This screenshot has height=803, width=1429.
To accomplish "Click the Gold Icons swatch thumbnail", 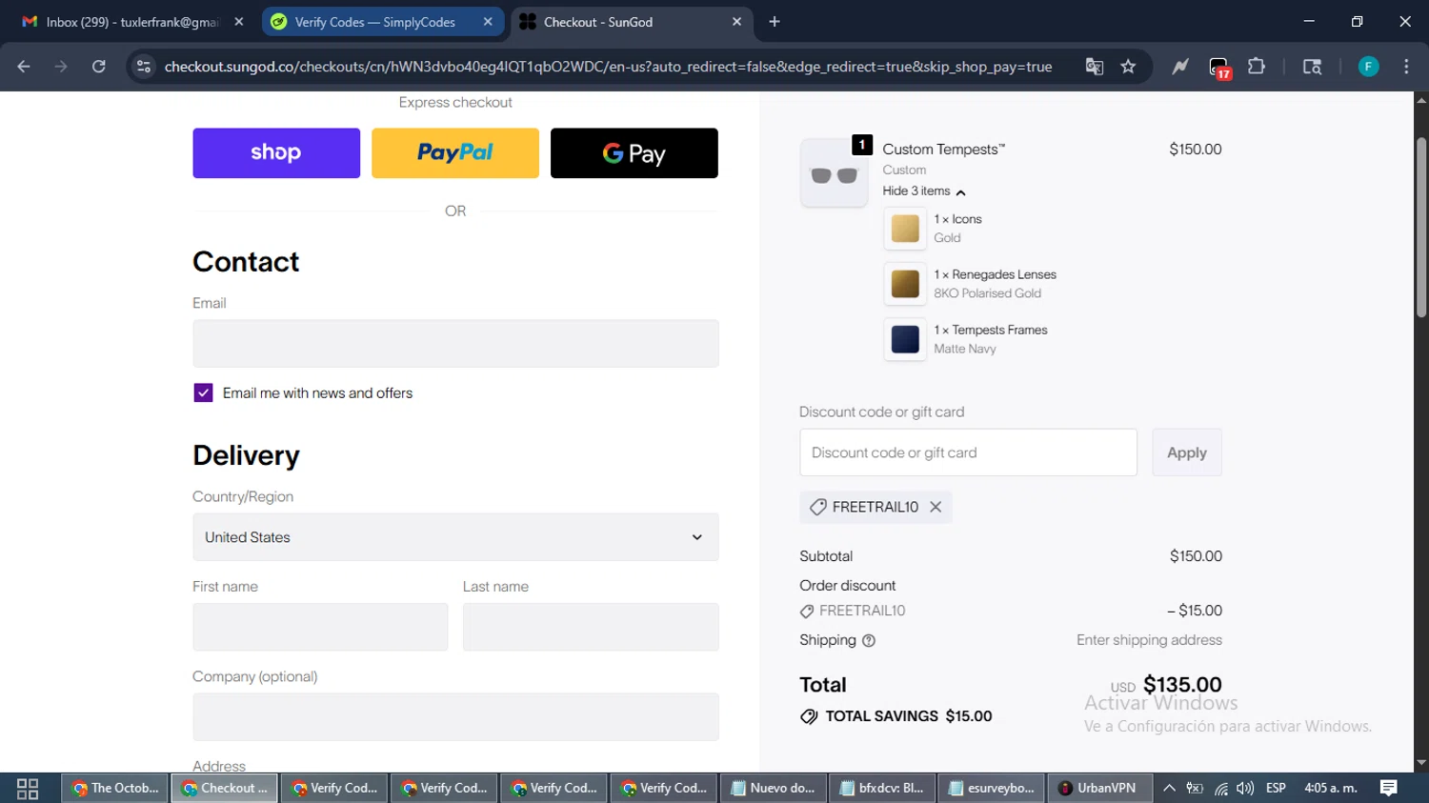I will pyautogui.click(x=905, y=229).
